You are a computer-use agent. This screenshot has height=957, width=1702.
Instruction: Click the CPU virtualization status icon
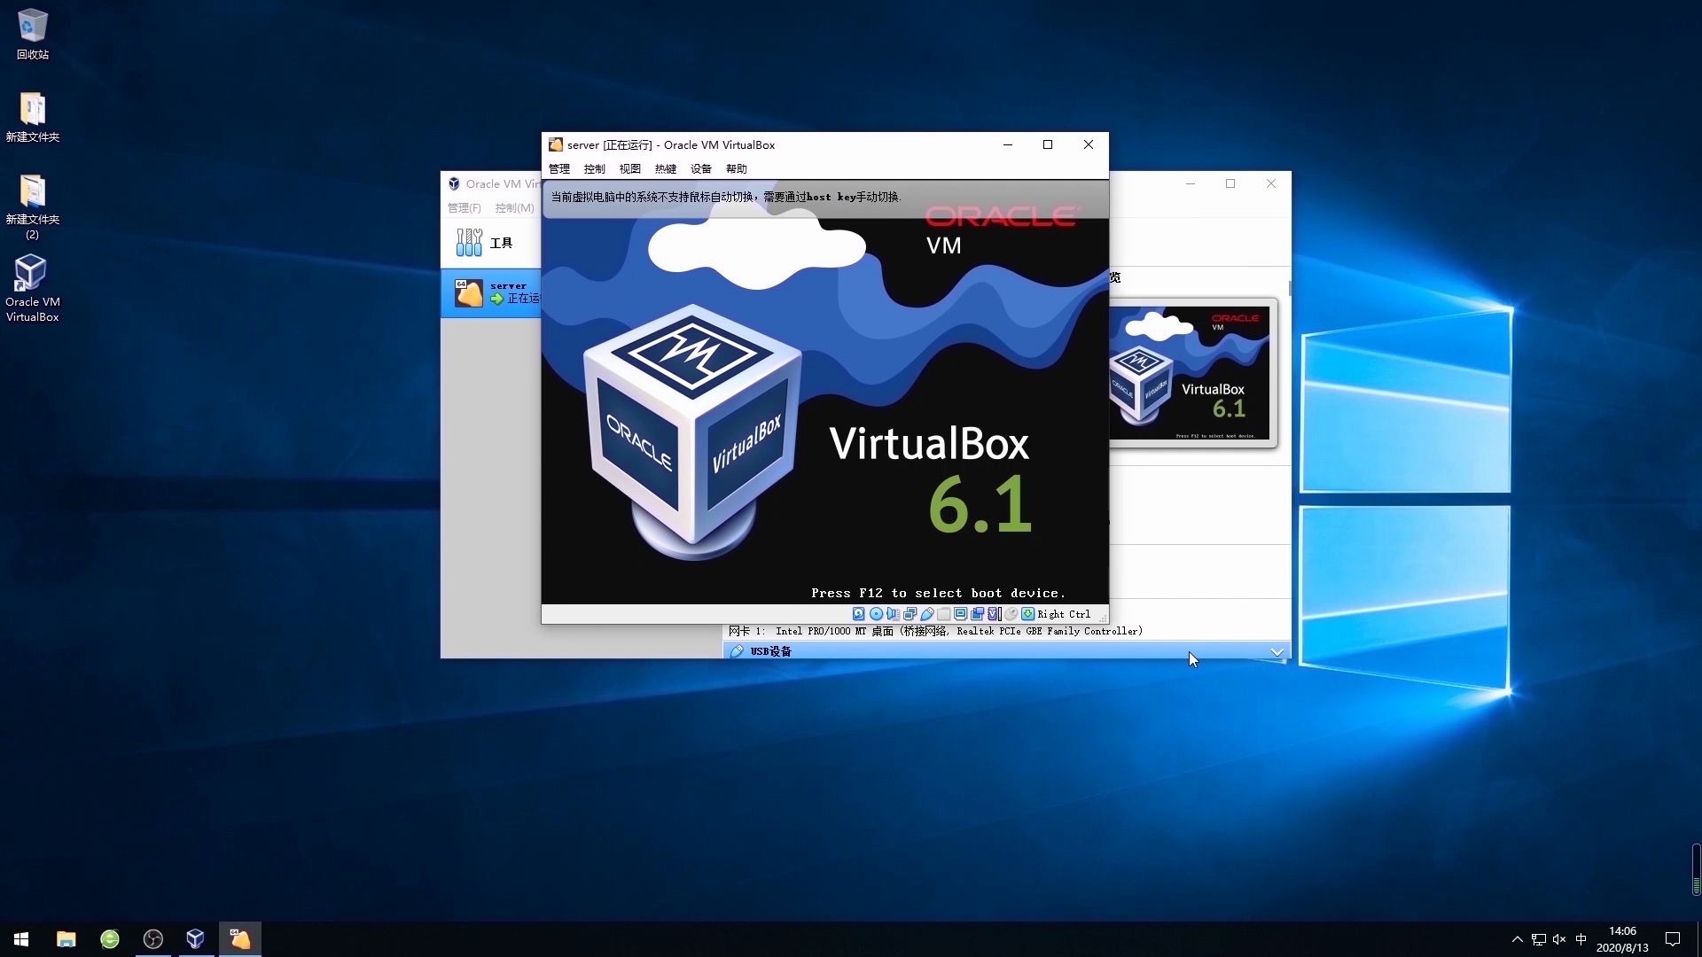tap(993, 614)
